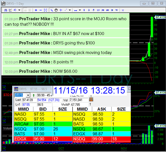Select the hand pan tool
This screenshot has width=166, height=152.
click(x=56, y=10)
